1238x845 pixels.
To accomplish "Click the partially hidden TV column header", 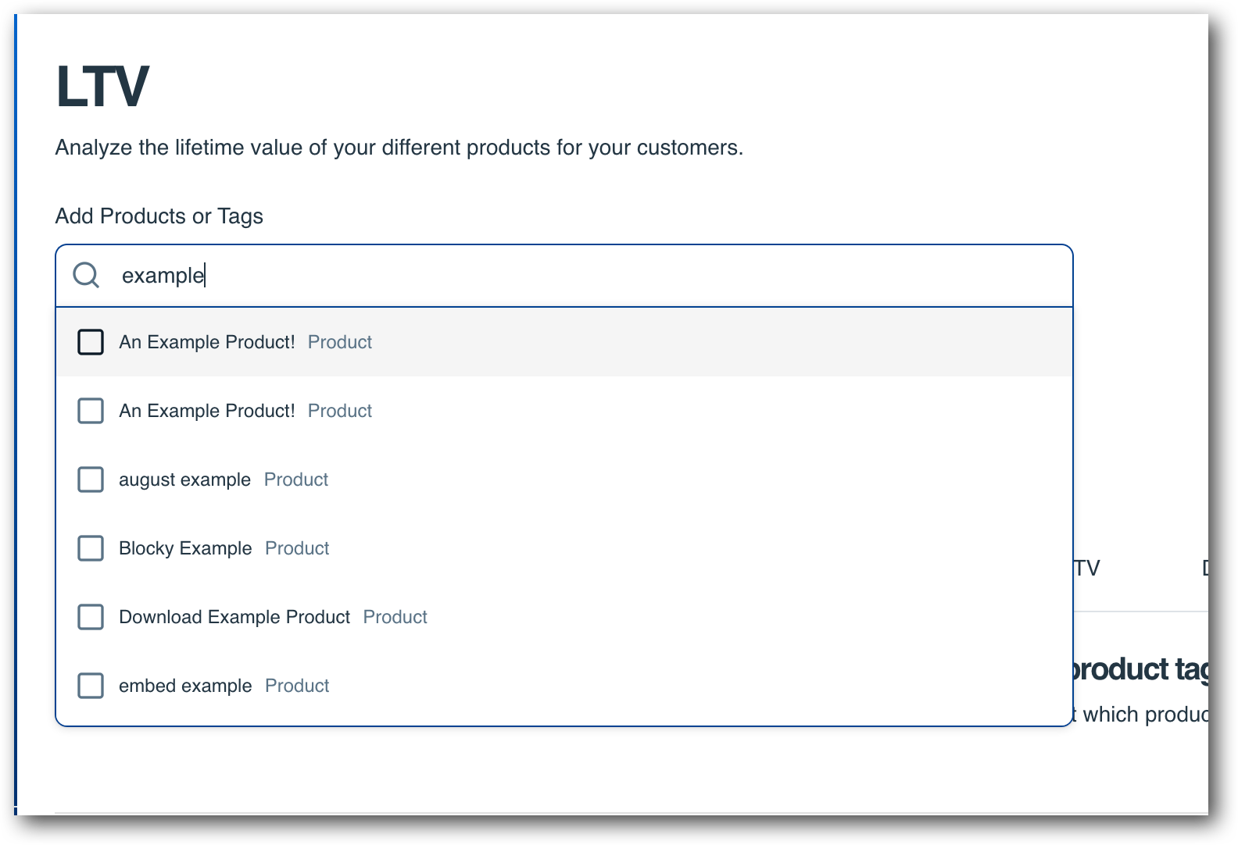I will (1087, 568).
